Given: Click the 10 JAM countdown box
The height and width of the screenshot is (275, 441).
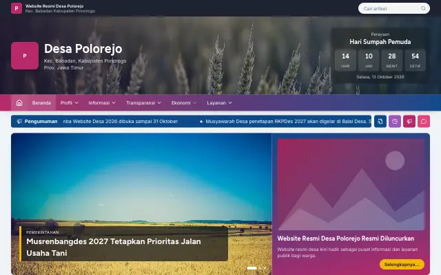Looking at the screenshot, I should 369,60.
